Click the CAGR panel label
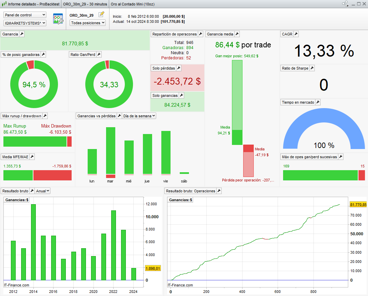 pos(287,34)
